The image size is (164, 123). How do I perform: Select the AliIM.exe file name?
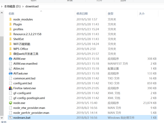point(19,59)
